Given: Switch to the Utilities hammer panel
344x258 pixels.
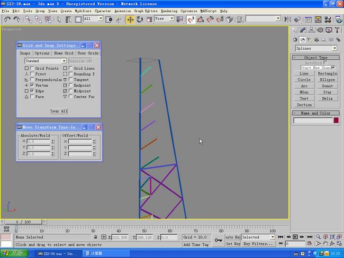Looking at the screenshot, I should click(337, 30).
